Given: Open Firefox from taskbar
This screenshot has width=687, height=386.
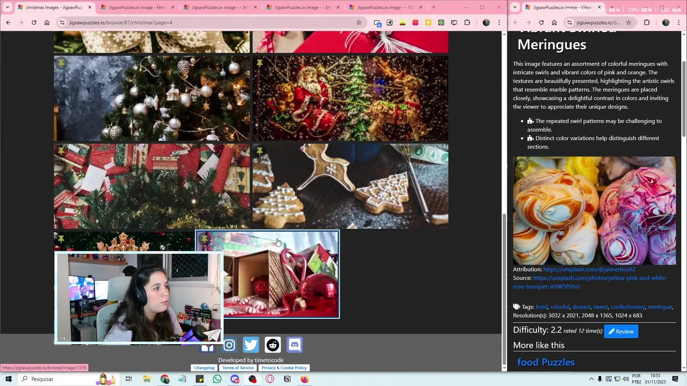Looking at the screenshot, I should (304, 379).
